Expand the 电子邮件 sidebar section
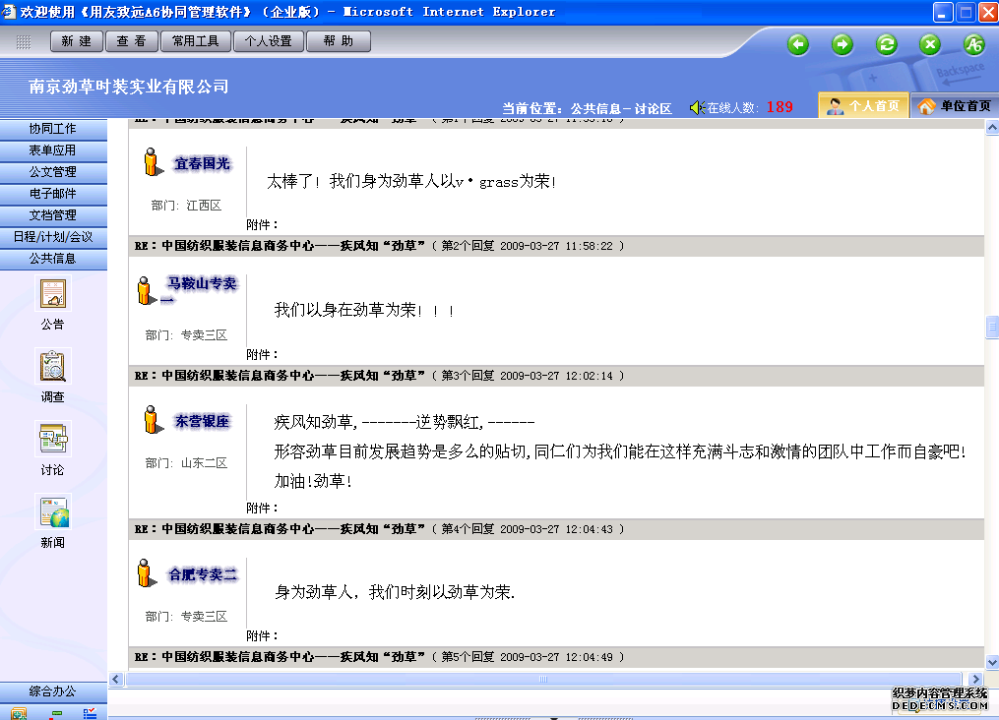Screen dimensions: 999x720 click(53, 194)
